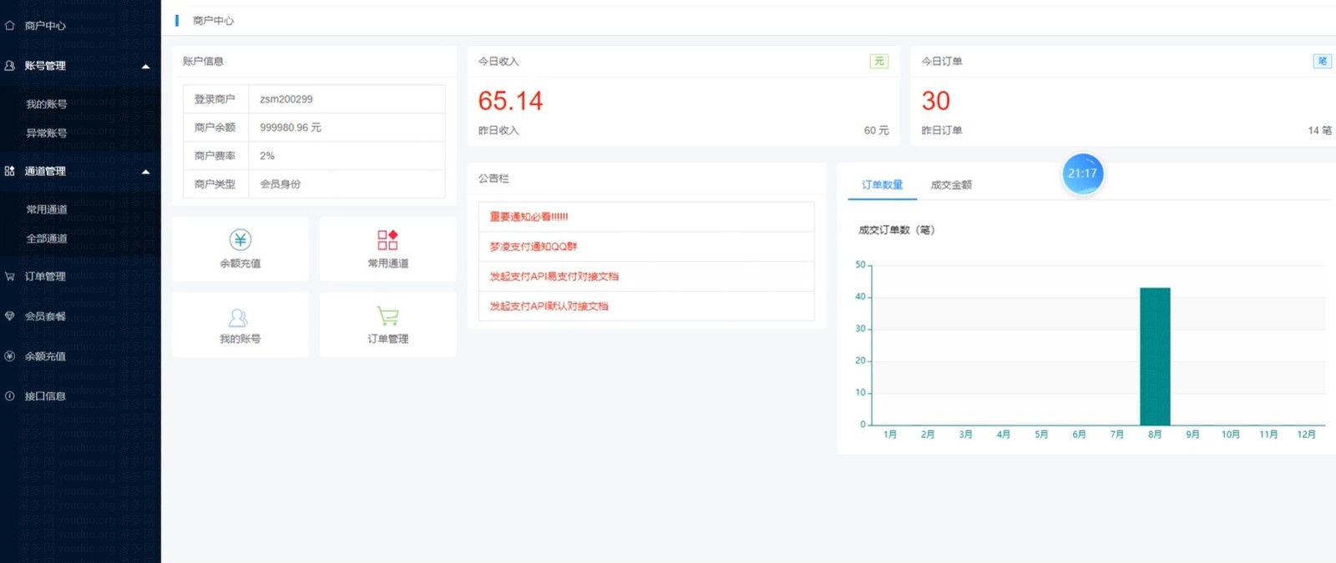Switch to the 成交金额 chart tab

click(951, 185)
